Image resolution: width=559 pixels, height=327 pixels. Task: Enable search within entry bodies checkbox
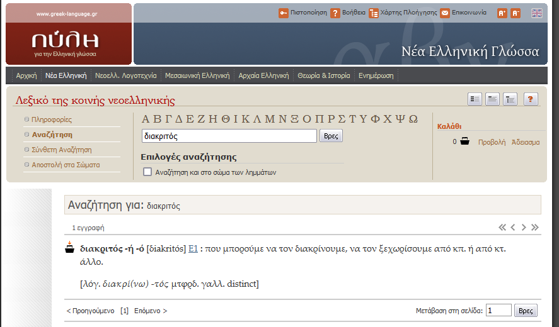coord(147,172)
